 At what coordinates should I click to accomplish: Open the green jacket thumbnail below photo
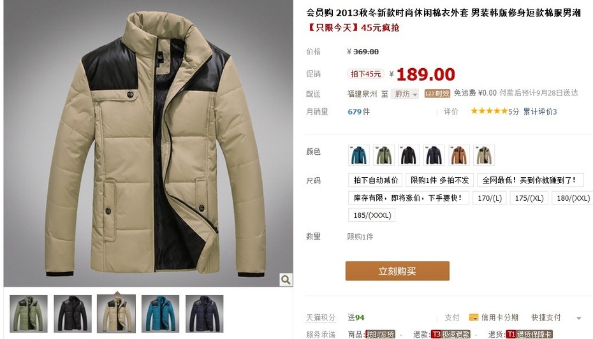[29, 314]
